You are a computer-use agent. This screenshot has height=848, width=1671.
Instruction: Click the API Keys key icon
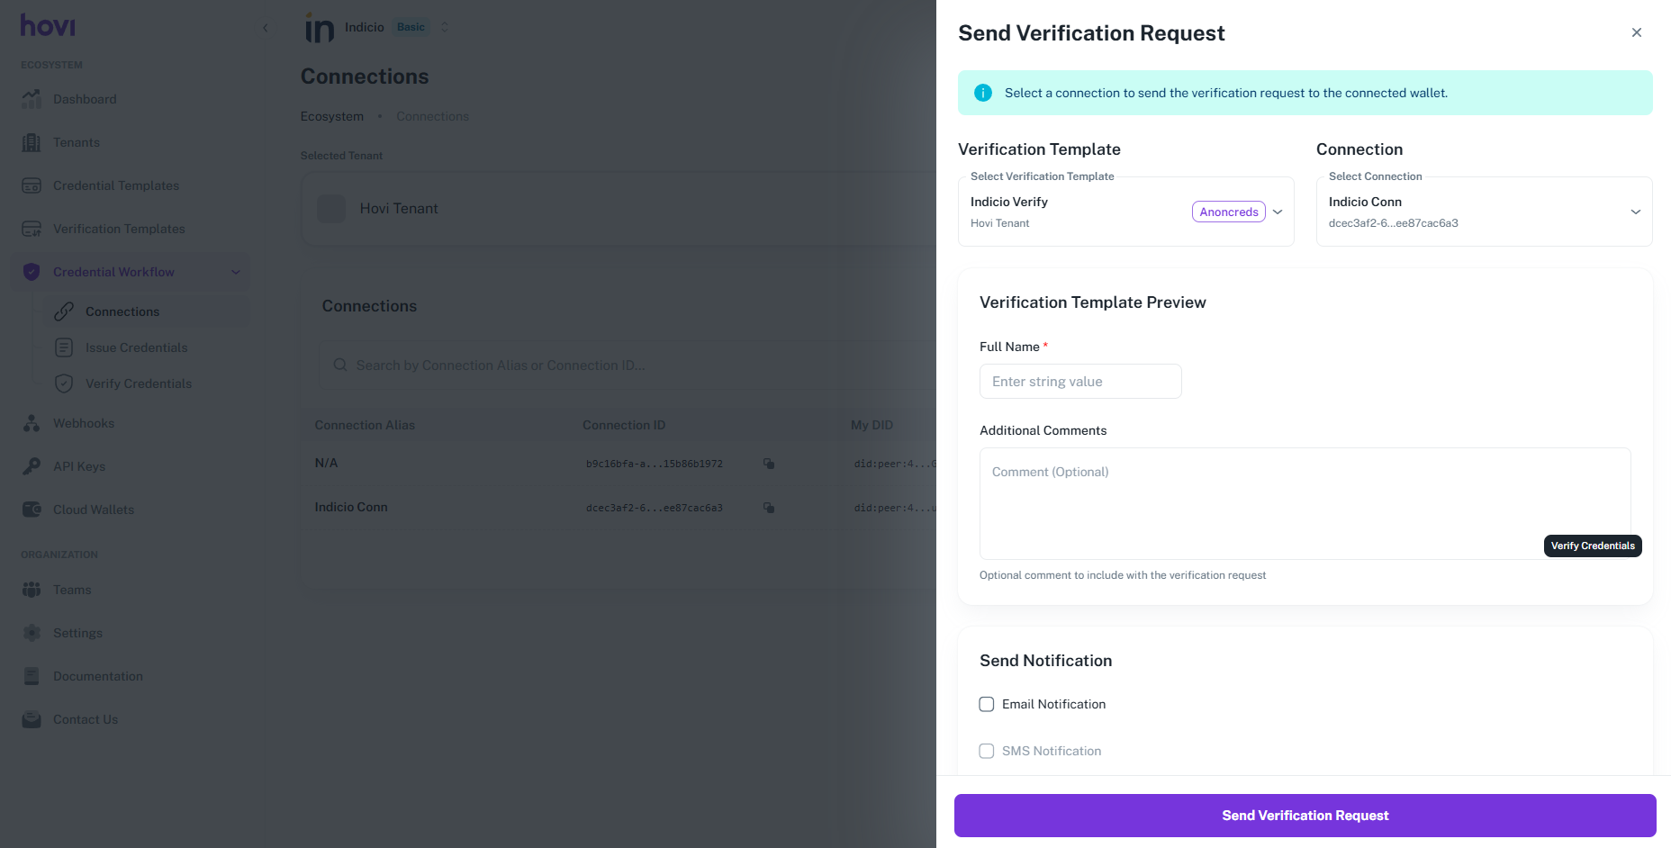click(x=32, y=466)
